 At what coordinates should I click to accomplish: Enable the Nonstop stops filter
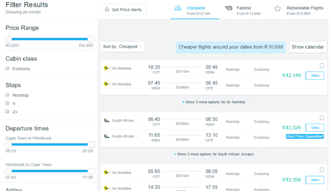click(7, 95)
